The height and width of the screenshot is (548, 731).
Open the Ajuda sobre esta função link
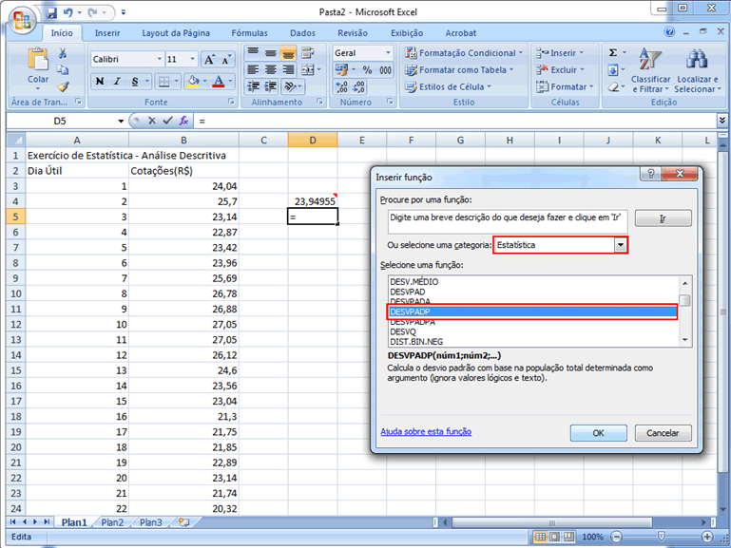tap(425, 431)
